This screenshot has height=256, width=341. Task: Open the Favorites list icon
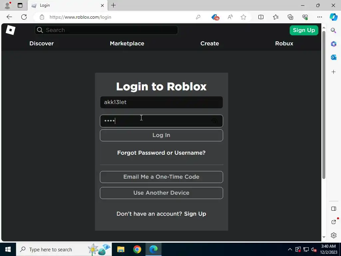275,17
